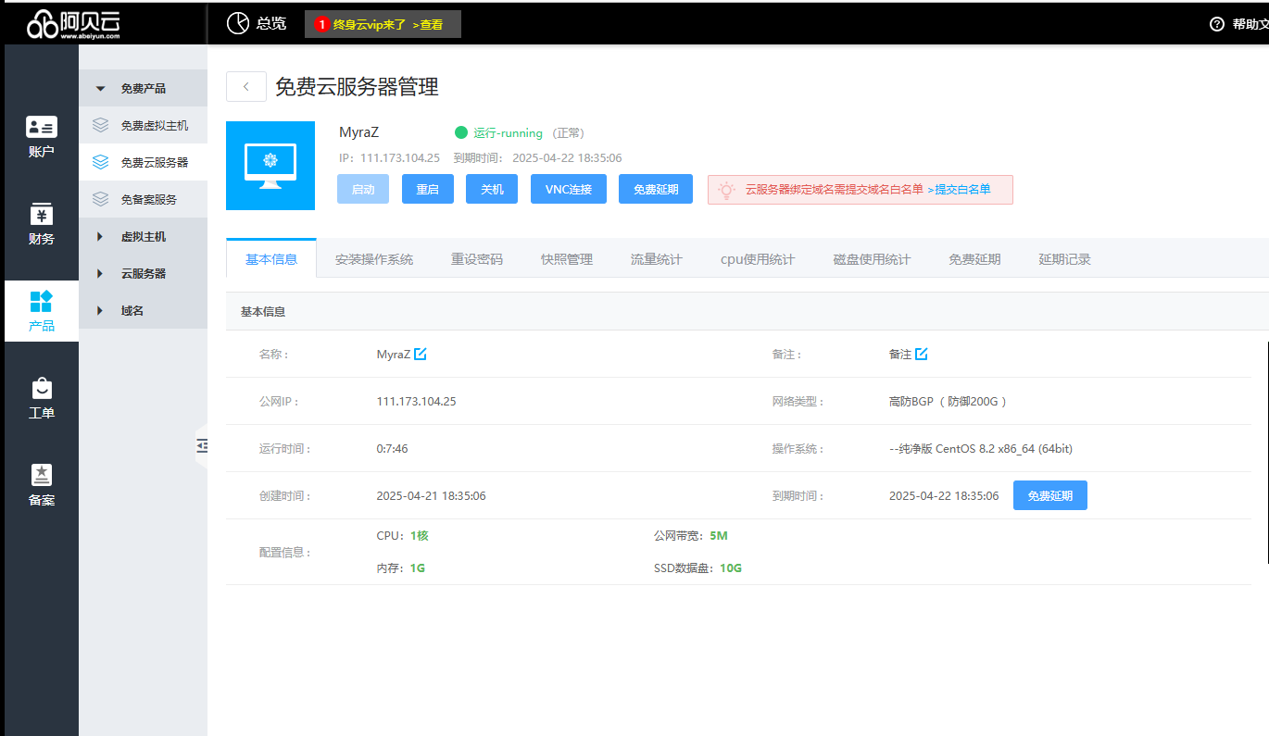Click the 总览 label in top bar
The image size is (1269, 736).
271,24
